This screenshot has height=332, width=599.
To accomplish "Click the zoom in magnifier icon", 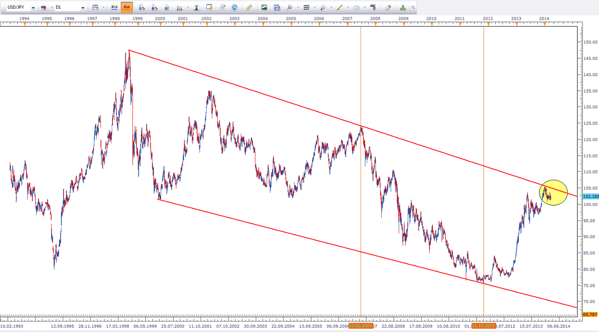I will pyautogui.click(x=141, y=7).
